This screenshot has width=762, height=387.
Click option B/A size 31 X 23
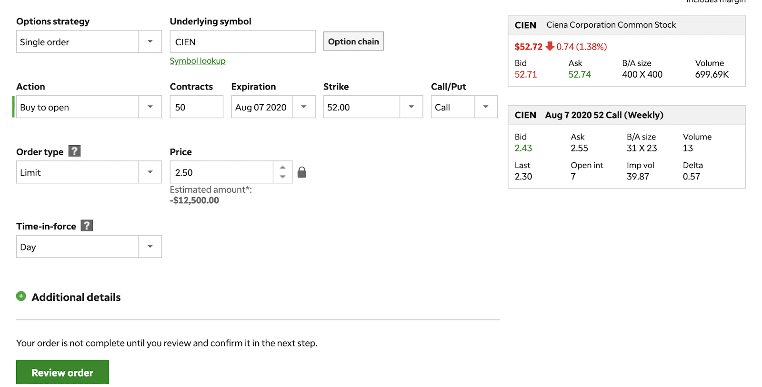(x=642, y=148)
